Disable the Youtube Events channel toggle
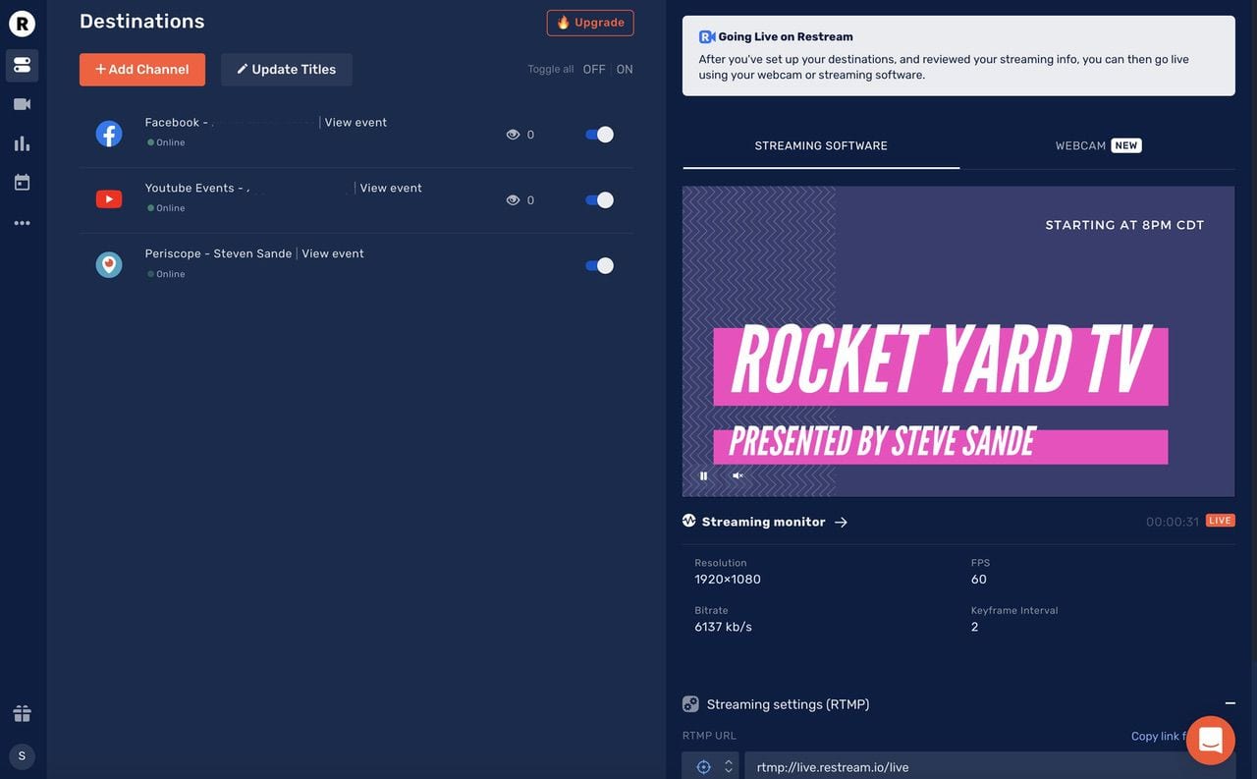 click(x=599, y=200)
